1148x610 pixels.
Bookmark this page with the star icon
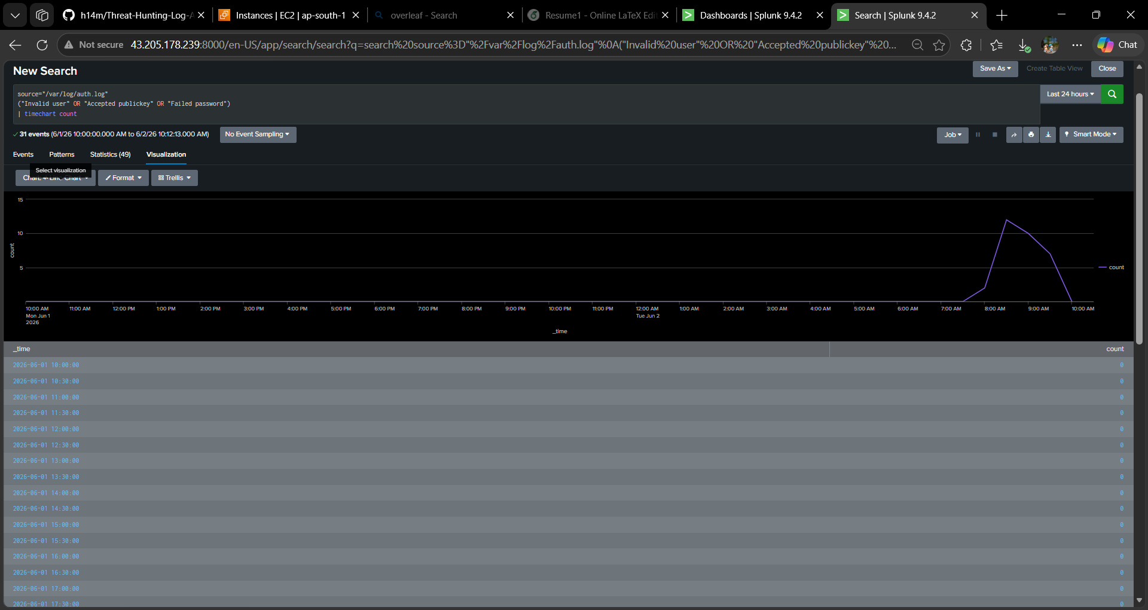pyautogui.click(x=939, y=45)
